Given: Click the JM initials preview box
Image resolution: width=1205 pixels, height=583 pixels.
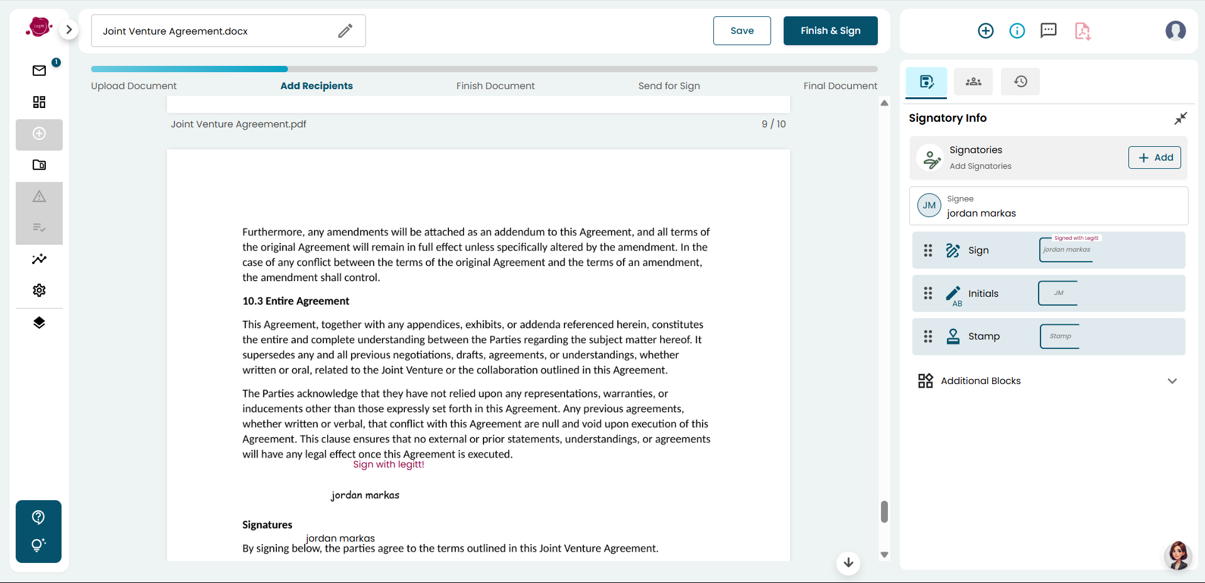Looking at the screenshot, I should click(1058, 293).
